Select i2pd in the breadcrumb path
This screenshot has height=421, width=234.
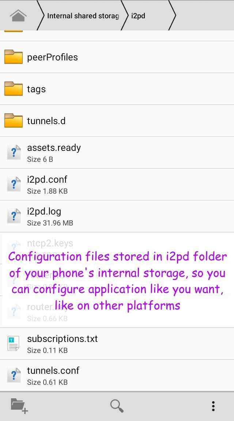[137, 15]
